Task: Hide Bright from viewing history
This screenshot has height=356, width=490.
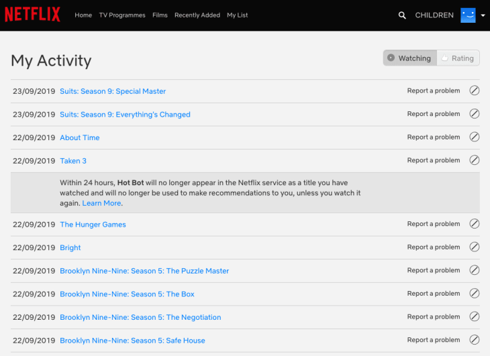Action: pos(474,247)
